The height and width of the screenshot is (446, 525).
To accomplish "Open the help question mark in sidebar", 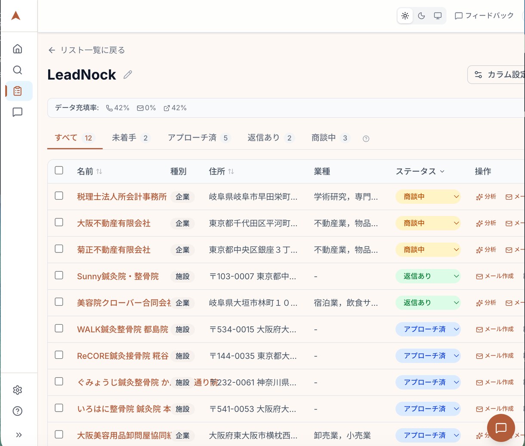I will (17, 411).
